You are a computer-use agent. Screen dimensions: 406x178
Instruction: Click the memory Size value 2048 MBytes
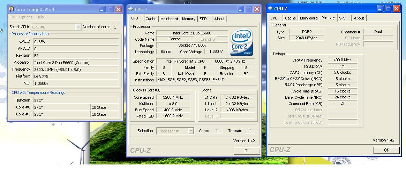click(307, 38)
